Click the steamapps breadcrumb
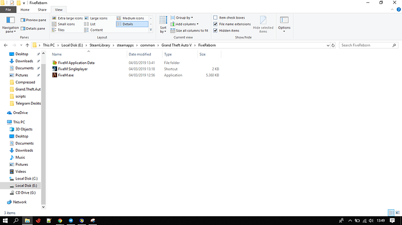 [125, 45]
